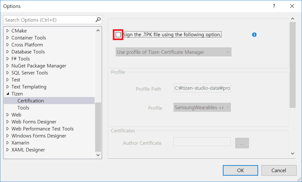The height and width of the screenshot is (182, 302).
Task: Select Tools under Tizen
Action: pyautogui.click(x=23, y=108)
